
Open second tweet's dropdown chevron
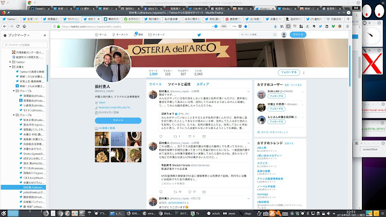[x=248, y=143]
